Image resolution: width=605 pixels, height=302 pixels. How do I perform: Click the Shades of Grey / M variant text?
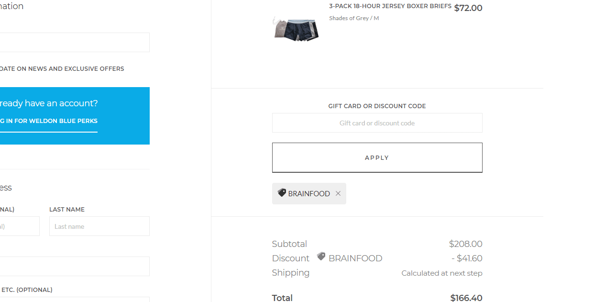click(x=354, y=18)
